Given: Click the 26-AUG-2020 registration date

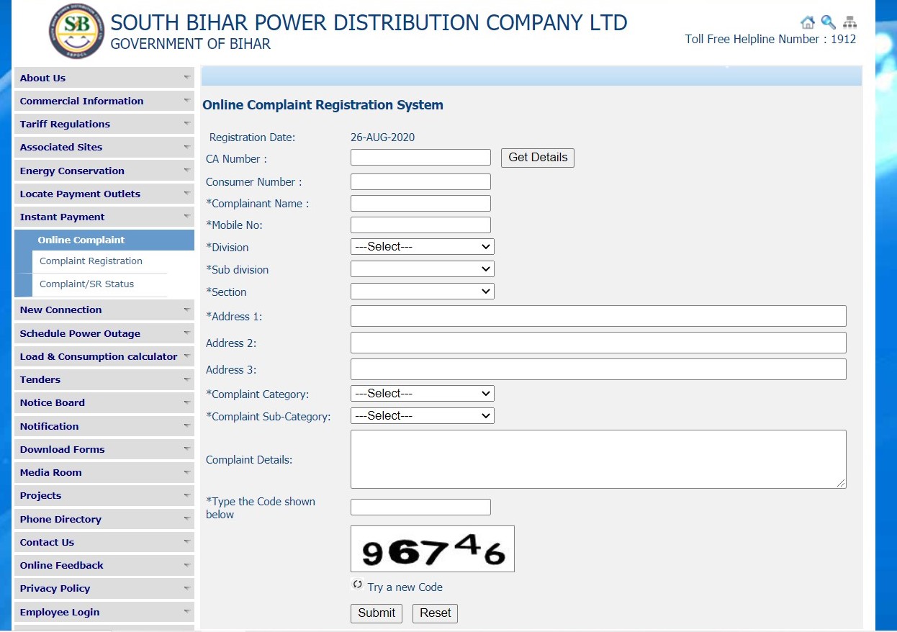Looking at the screenshot, I should 382,137.
